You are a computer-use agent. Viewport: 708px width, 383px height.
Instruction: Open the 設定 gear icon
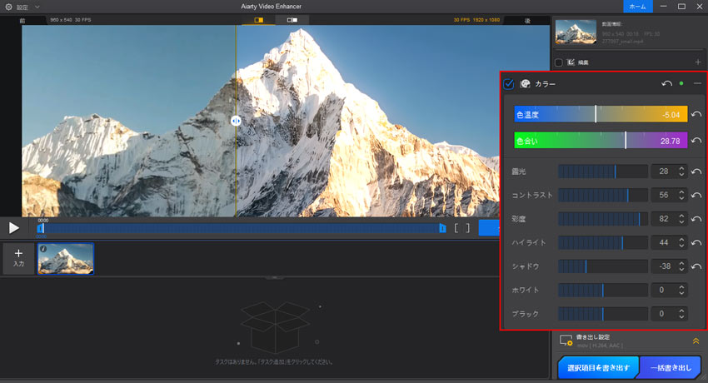[x=8, y=7]
